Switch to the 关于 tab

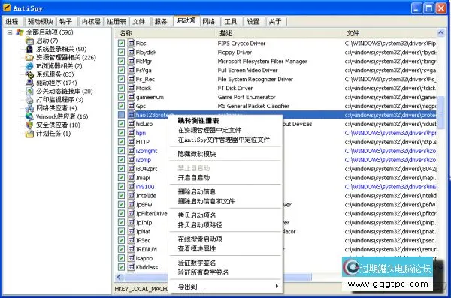click(x=275, y=21)
